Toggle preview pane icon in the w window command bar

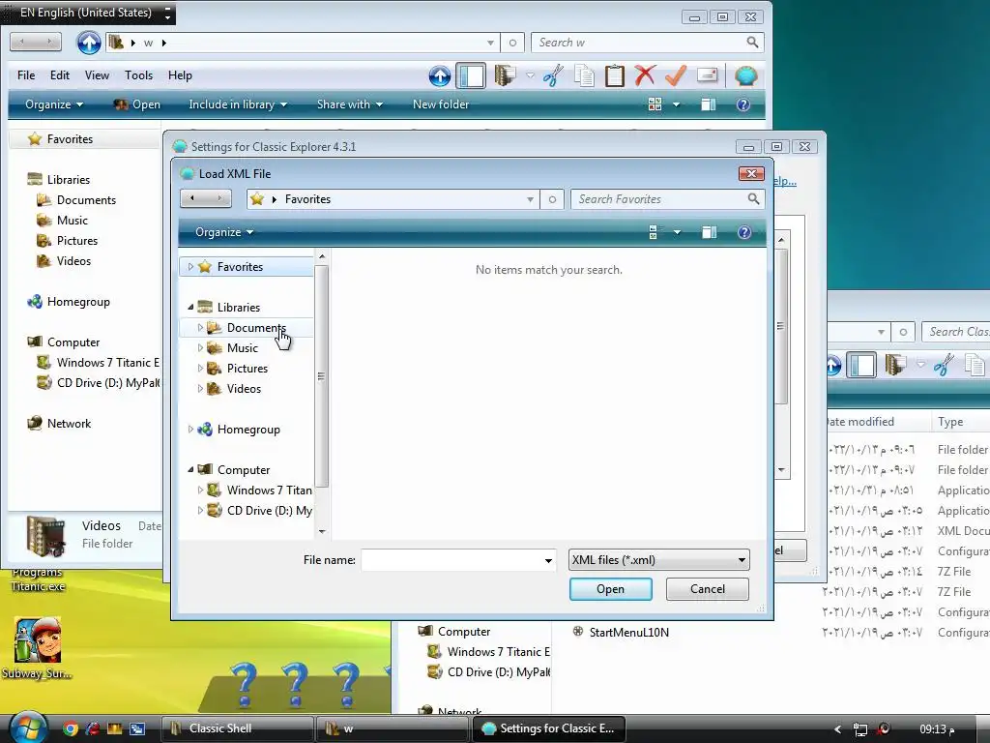coord(709,104)
